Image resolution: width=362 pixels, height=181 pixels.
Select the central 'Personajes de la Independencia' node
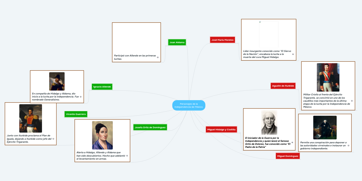(x=189, y=105)
